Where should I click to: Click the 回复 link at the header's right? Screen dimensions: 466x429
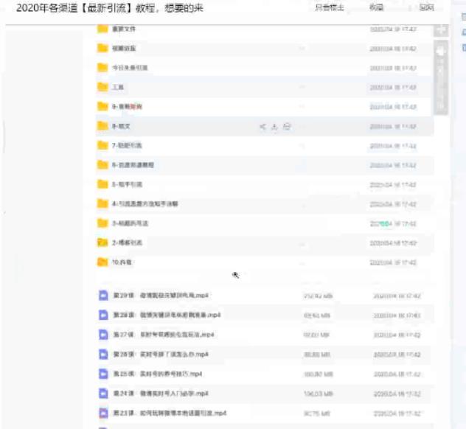tap(426, 7)
